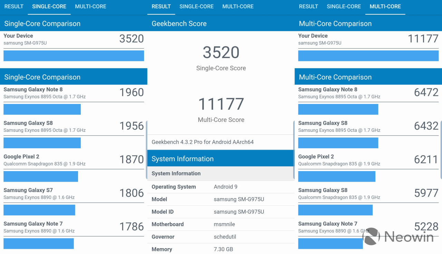This screenshot has height=254, width=442.
Task: Click the Single-Core Score caption under 3520
Action: (x=221, y=68)
